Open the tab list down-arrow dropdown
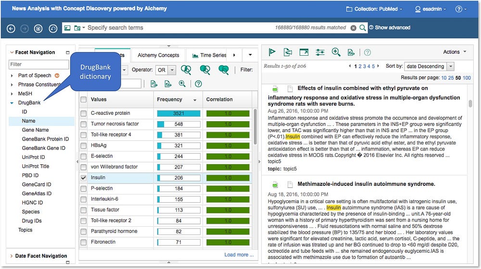The height and width of the screenshot is (269, 481). click(x=250, y=55)
